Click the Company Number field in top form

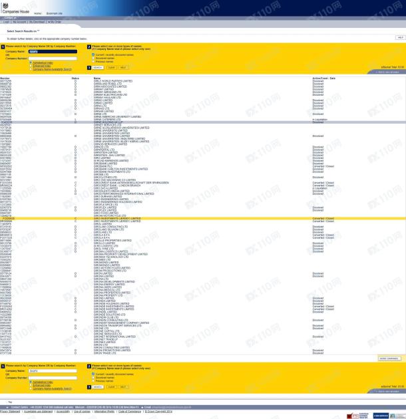(53, 59)
